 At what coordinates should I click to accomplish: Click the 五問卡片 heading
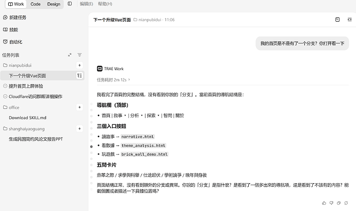[106, 165]
